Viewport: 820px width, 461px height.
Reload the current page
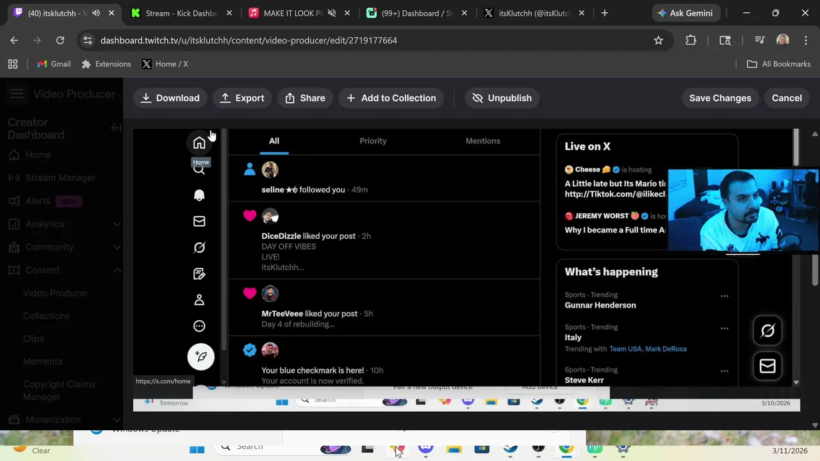60,40
